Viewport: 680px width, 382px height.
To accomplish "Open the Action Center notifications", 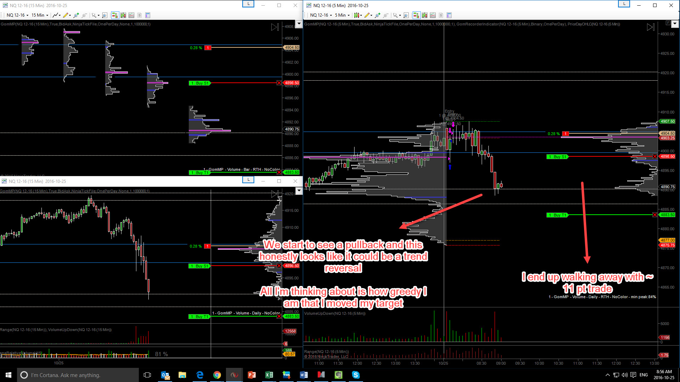I will pyautogui.click(x=633, y=375).
